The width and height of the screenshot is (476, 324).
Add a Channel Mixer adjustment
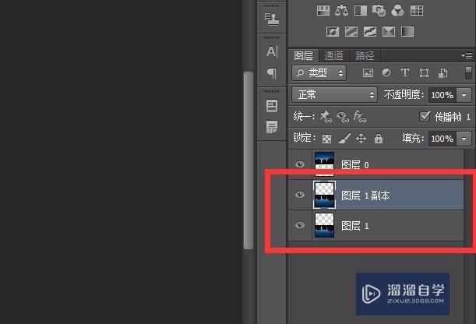point(397,11)
